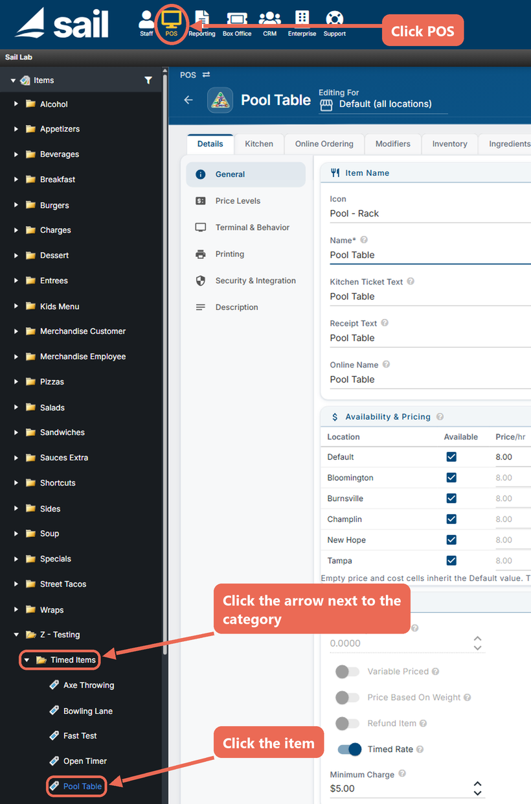The width and height of the screenshot is (531, 804).
Task: Expand the Beverages category arrow
Action: point(16,154)
